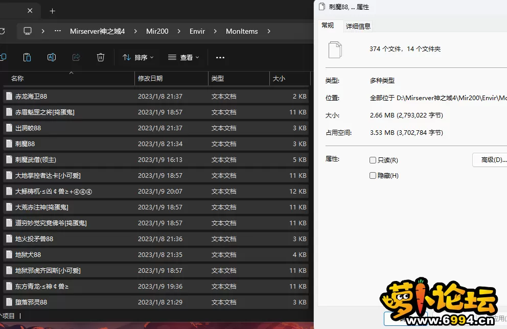Sort by 名称 column header
This screenshot has height=329, width=507.
(x=17, y=78)
